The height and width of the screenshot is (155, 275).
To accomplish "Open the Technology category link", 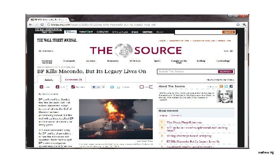I will (223, 61).
